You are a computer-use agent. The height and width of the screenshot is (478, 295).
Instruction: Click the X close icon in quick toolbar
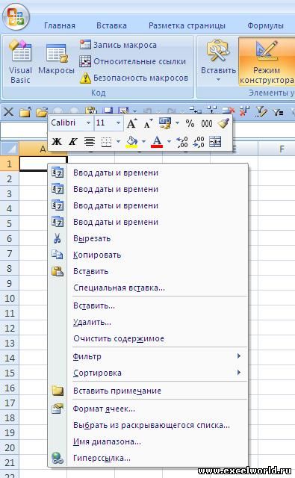tap(8, 111)
